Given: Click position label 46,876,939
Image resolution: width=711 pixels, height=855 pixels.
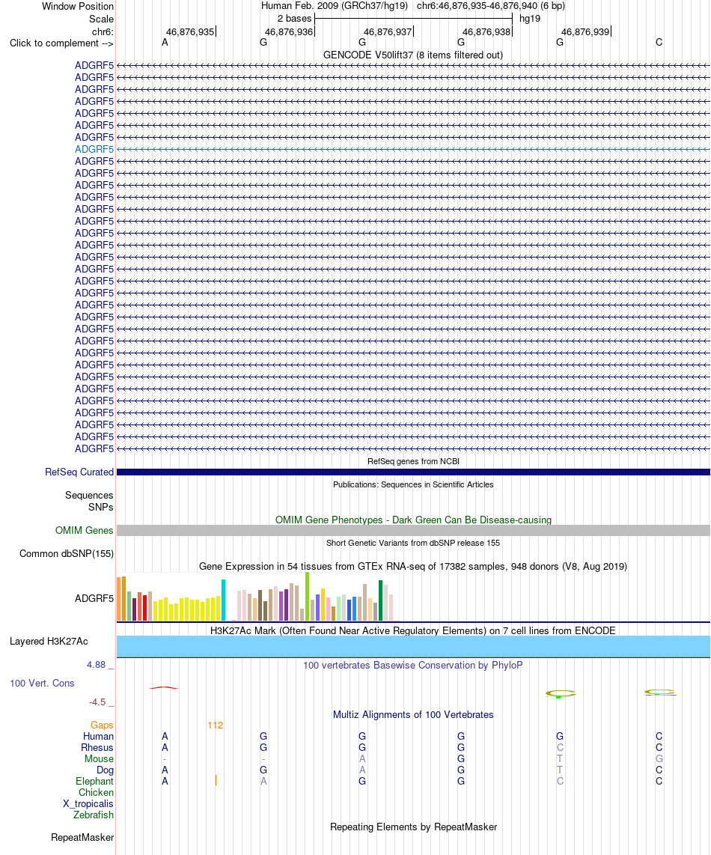Looking at the screenshot, I should (585, 31).
